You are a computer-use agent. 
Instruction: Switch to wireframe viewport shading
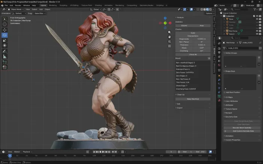pos(202,9)
